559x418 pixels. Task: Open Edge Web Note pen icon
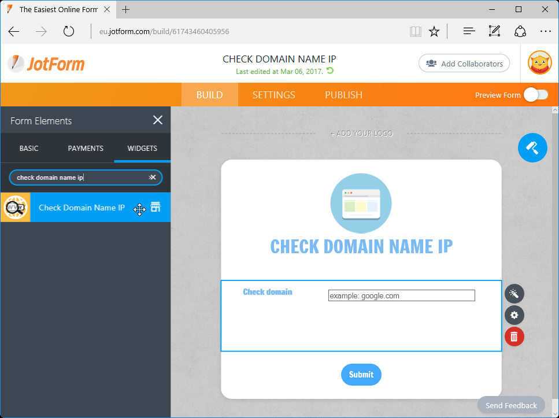494,31
